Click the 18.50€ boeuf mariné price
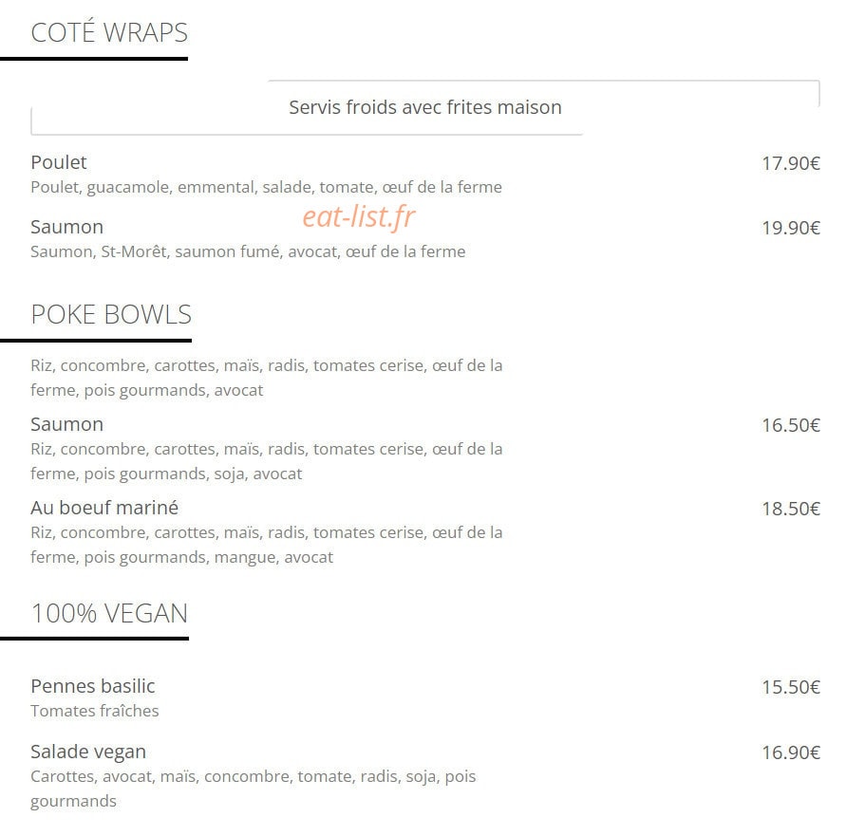 pyautogui.click(x=790, y=510)
